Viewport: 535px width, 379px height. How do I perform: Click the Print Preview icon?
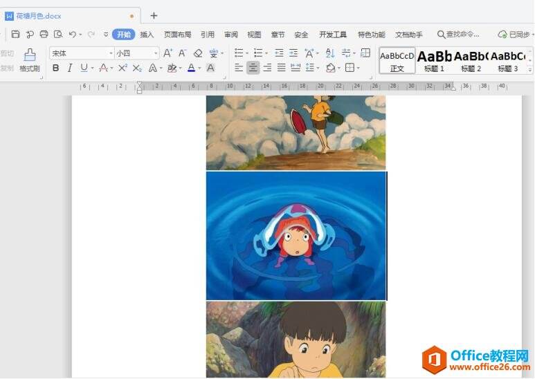(58, 34)
